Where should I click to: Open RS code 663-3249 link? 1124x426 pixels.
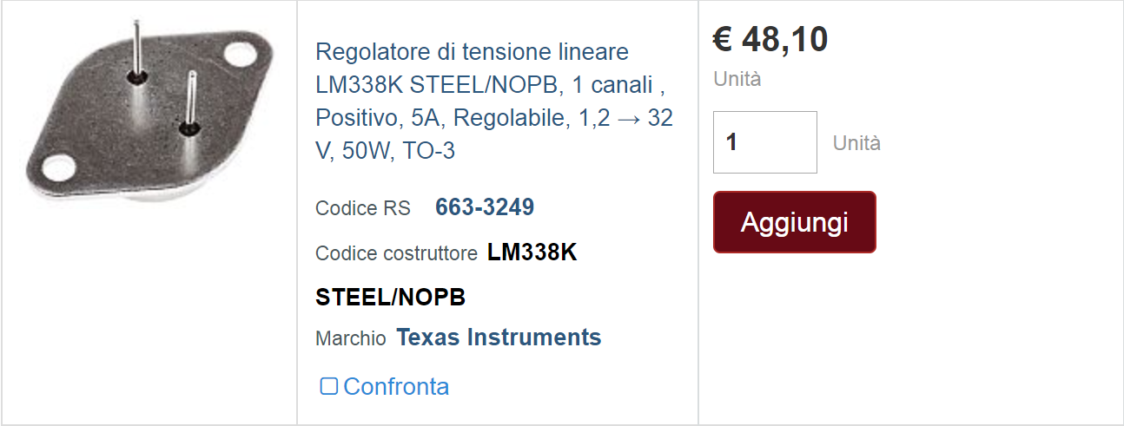485,207
